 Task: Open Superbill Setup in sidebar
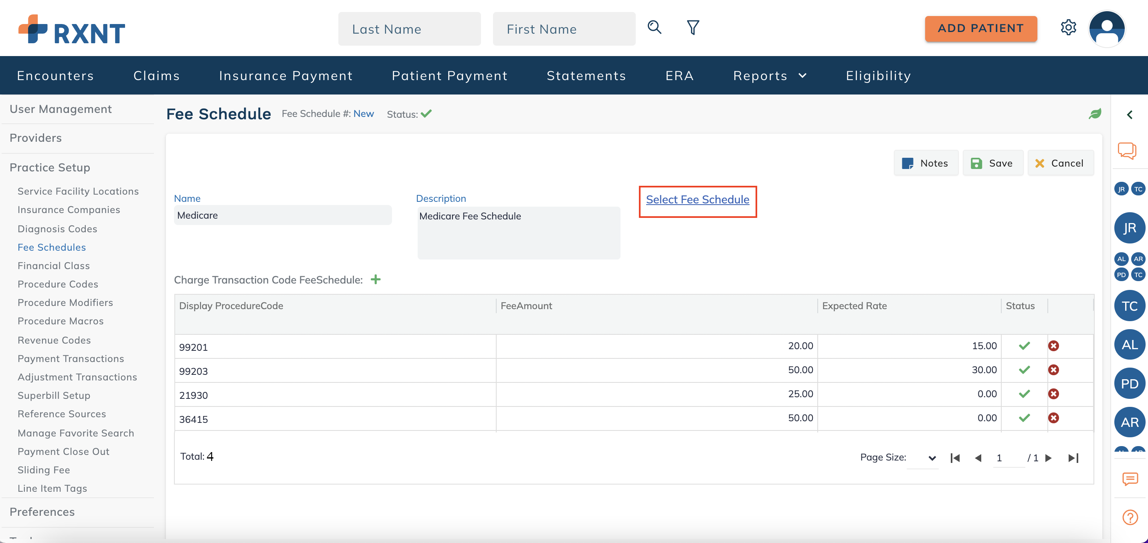[x=53, y=396]
